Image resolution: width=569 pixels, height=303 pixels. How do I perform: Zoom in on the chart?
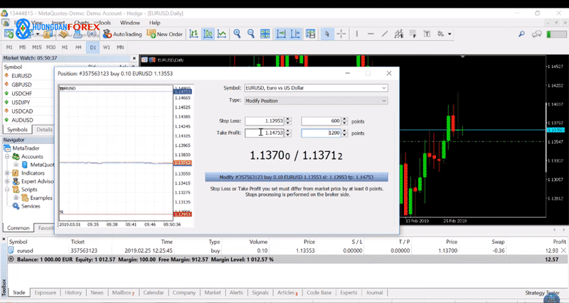[237, 34]
